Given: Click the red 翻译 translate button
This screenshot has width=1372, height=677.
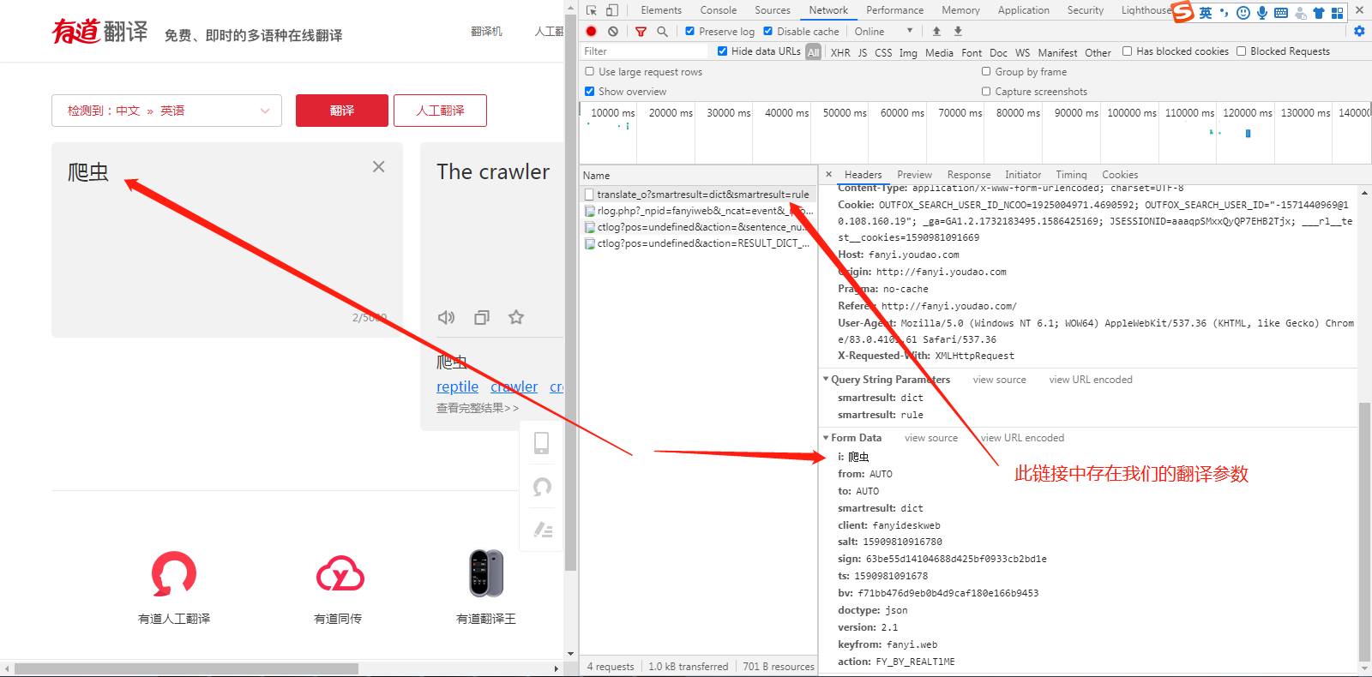Looking at the screenshot, I should pyautogui.click(x=342, y=111).
